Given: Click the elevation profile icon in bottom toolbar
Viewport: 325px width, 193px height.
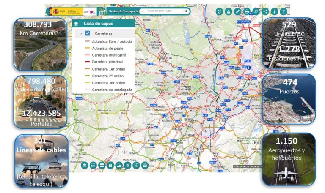Looking at the screenshot, I should point(119,165).
